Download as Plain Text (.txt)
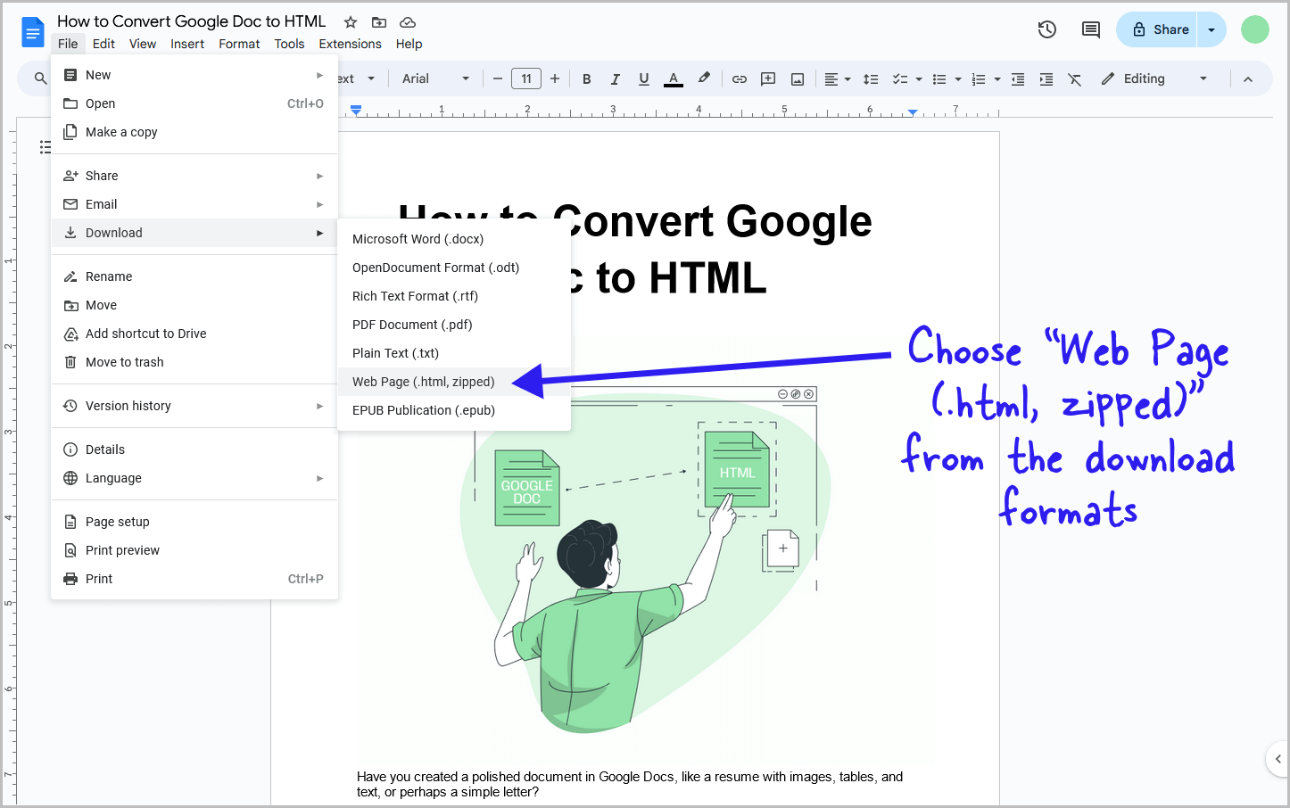 [454, 353]
